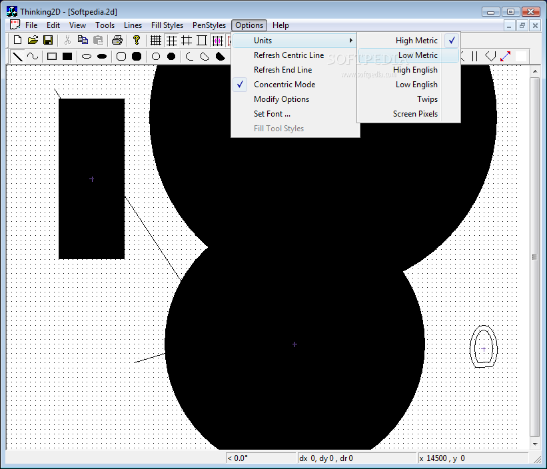Select the Arc tool

[189, 56]
